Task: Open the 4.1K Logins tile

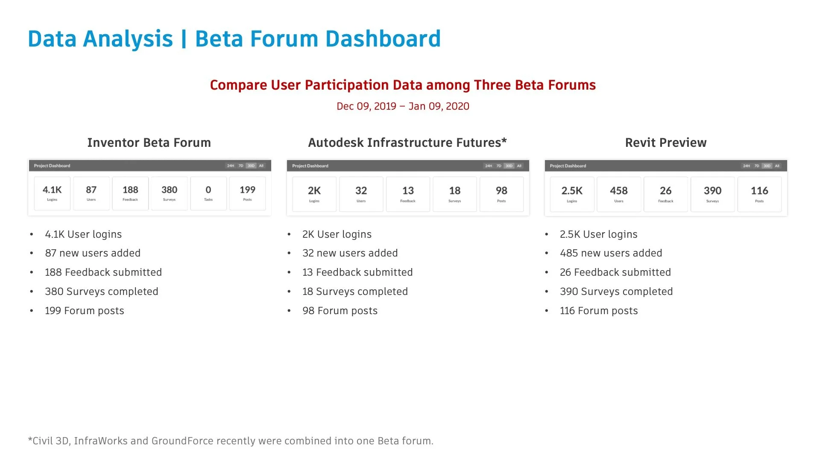Action: click(52, 193)
